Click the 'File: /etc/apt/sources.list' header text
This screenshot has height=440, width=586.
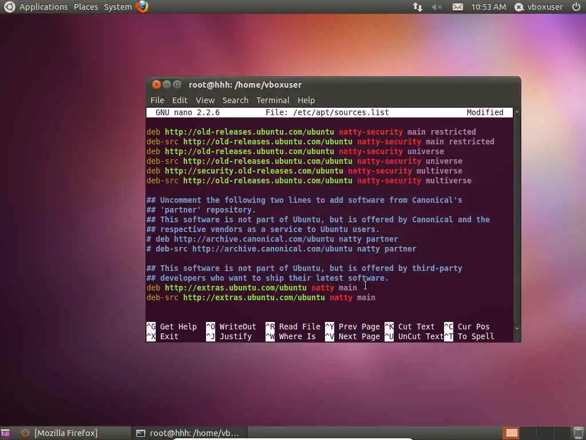coord(327,112)
